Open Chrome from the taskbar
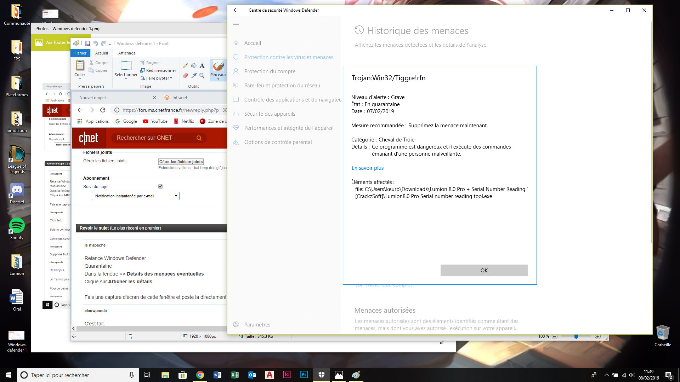This screenshot has width=680, height=382. coord(200,375)
